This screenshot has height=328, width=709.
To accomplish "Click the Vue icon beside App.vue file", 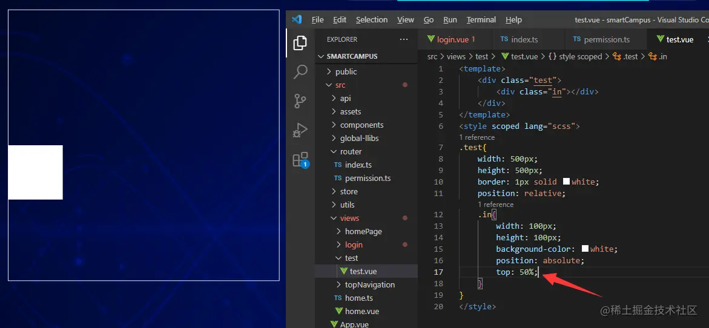I will coord(334,324).
